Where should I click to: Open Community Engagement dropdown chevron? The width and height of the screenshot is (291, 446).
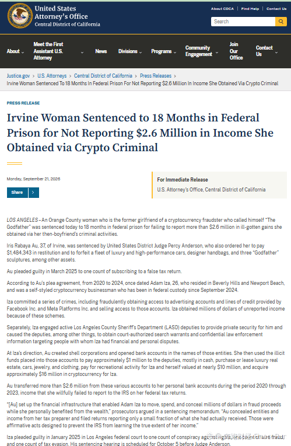pos(217,53)
